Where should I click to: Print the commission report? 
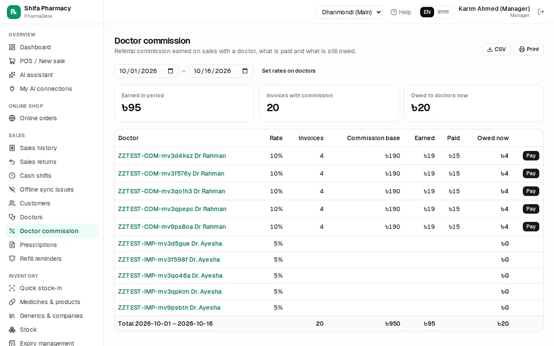[529, 49]
